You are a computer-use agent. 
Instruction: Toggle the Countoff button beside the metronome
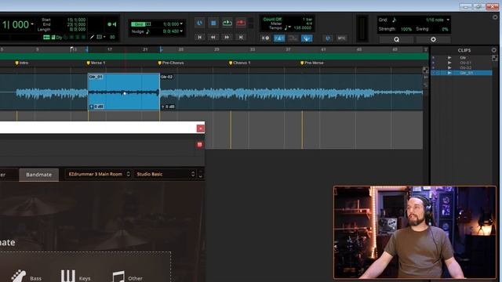pyautogui.click(x=293, y=38)
